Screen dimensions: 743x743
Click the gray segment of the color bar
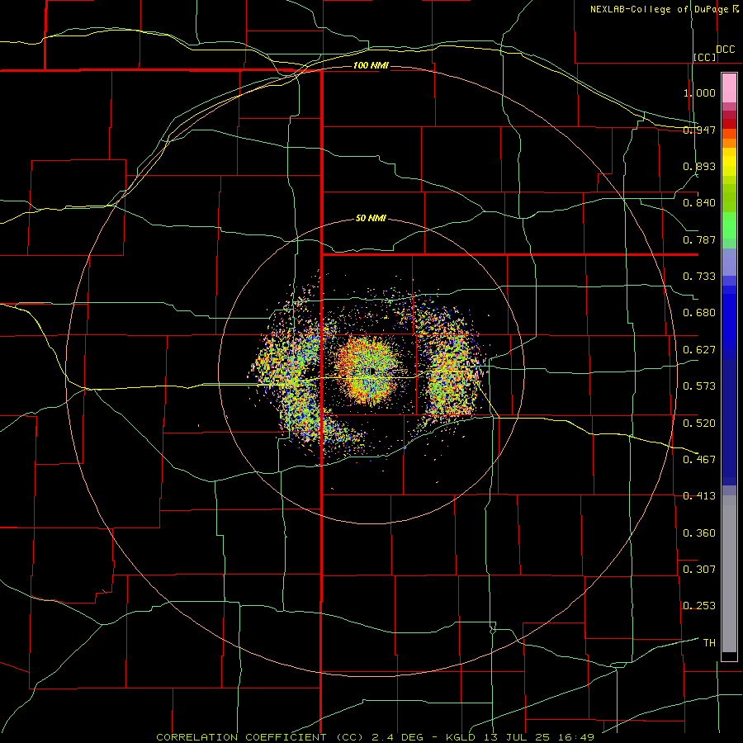[729, 574]
